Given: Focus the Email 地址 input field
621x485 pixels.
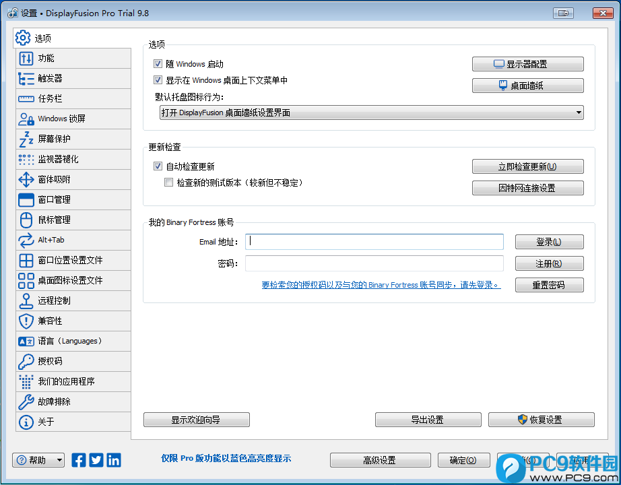Looking at the screenshot, I should pyautogui.click(x=374, y=242).
